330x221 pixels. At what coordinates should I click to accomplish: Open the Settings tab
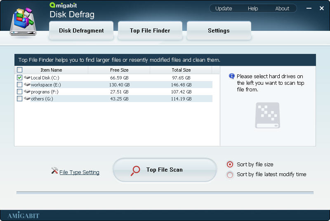point(219,30)
